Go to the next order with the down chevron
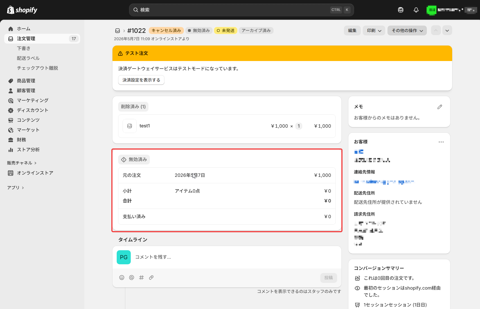Viewport: 480px width, 309px height. point(447,30)
